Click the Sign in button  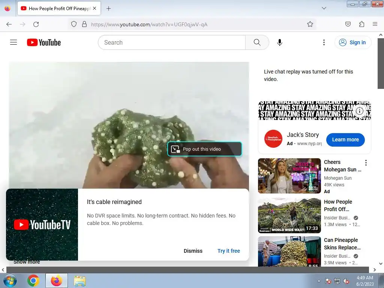(353, 42)
